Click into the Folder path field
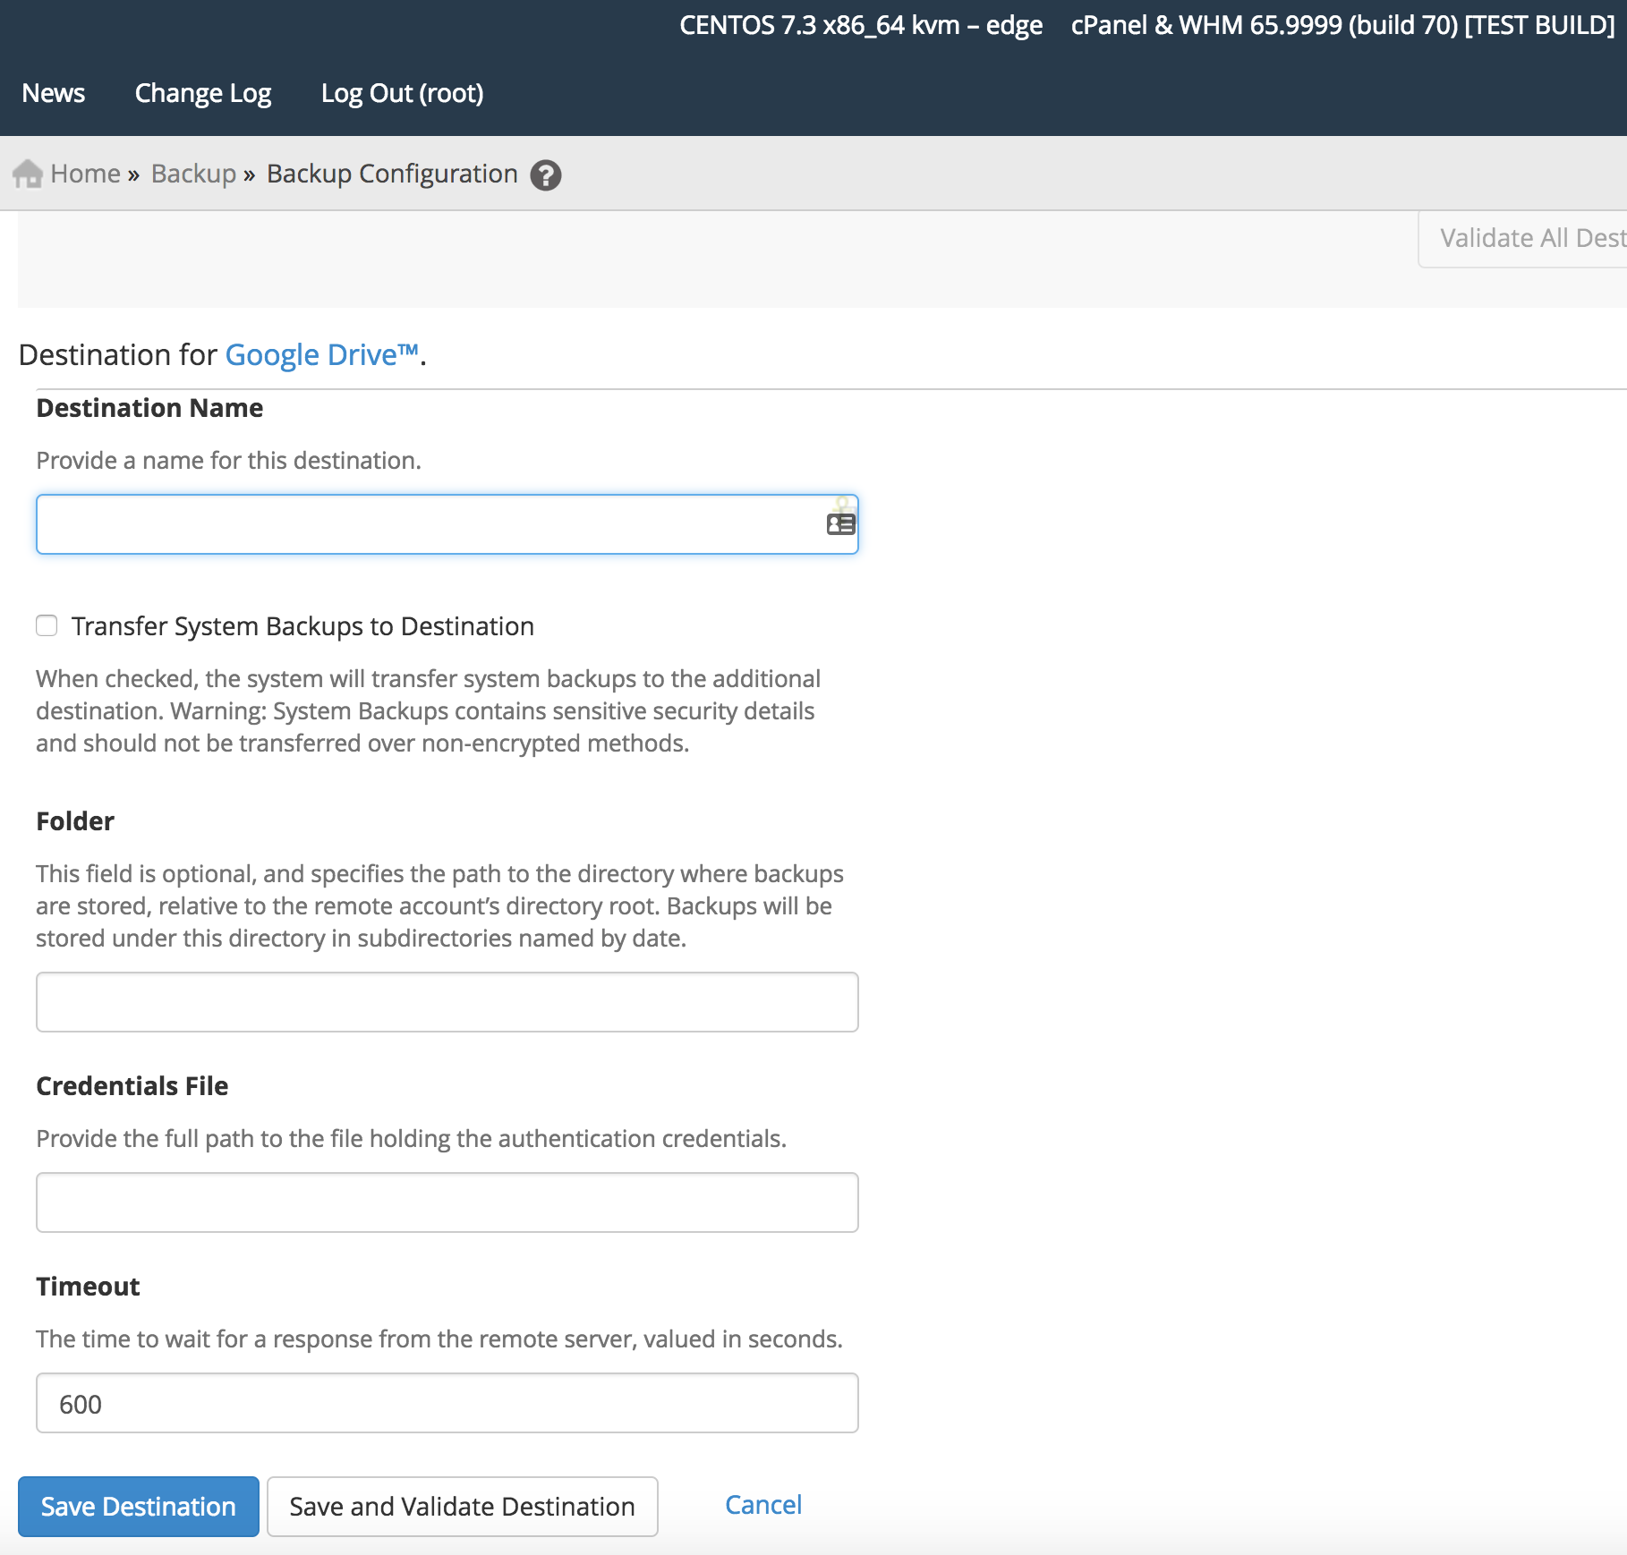Image resolution: width=1627 pixels, height=1555 pixels. point(447,1002)
